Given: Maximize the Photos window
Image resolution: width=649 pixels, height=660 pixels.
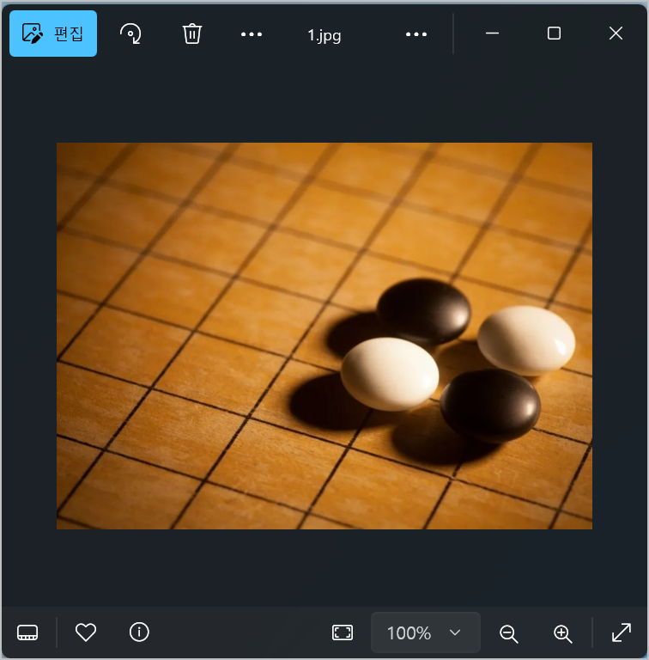Looking at the screenshot, I should 554,34.
